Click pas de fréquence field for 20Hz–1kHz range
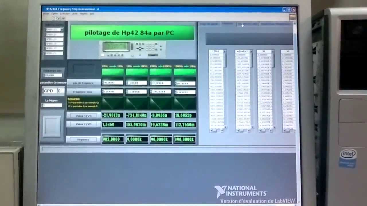367x206 pixels. [x=112, y=83]
